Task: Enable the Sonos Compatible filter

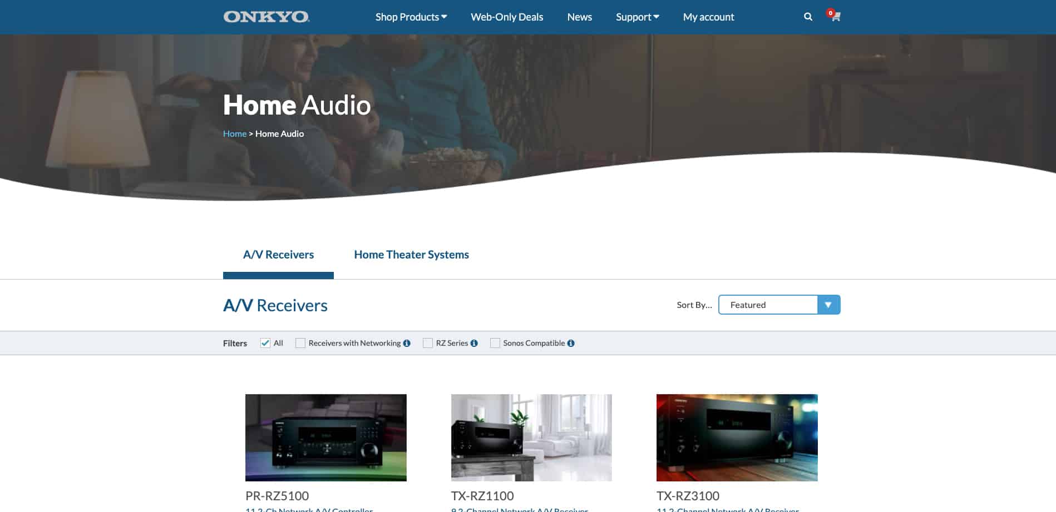Action: pos(495,343)
